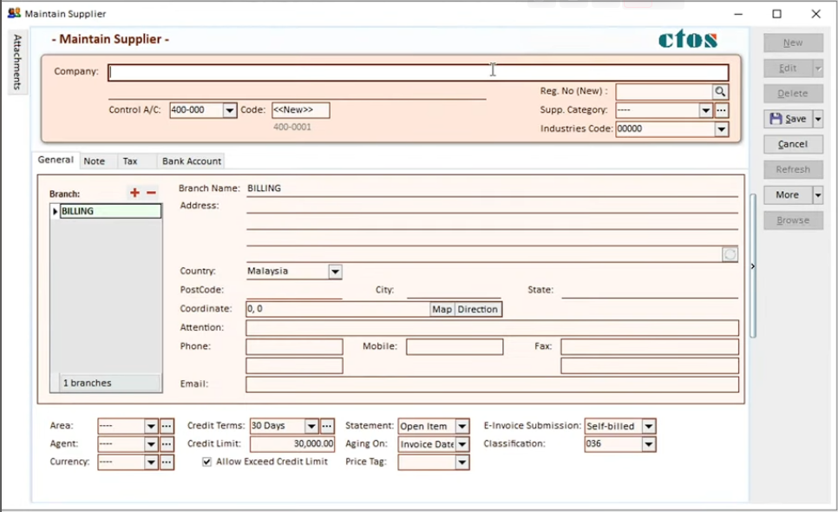Open the Price Tag dropdown

pyautogui.click(x=462, y=463)
